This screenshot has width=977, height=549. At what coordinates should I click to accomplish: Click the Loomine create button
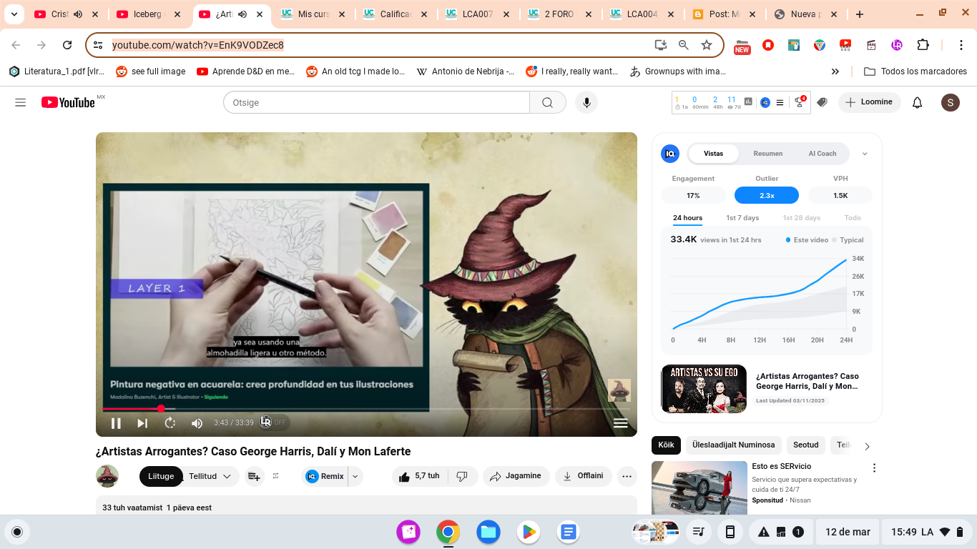870,102
